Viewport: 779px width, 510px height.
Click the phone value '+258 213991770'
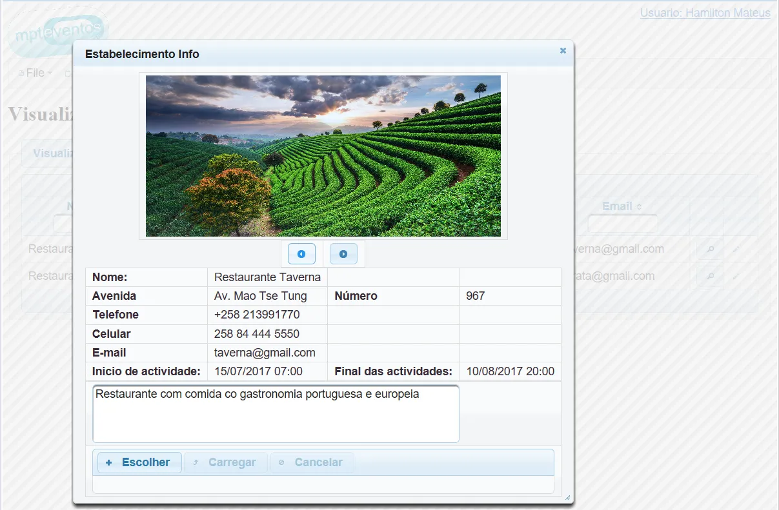tap(257, 315)
